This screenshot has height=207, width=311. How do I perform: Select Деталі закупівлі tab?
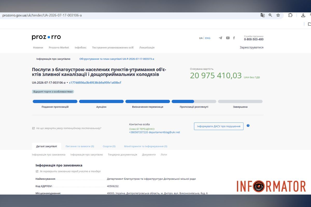point(47,146)
